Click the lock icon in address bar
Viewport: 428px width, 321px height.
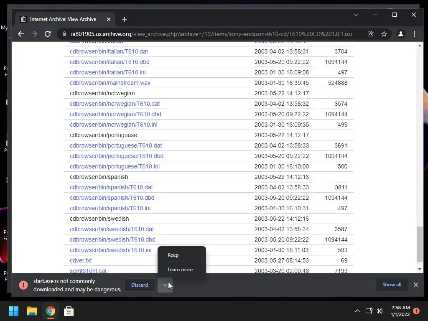64,34
